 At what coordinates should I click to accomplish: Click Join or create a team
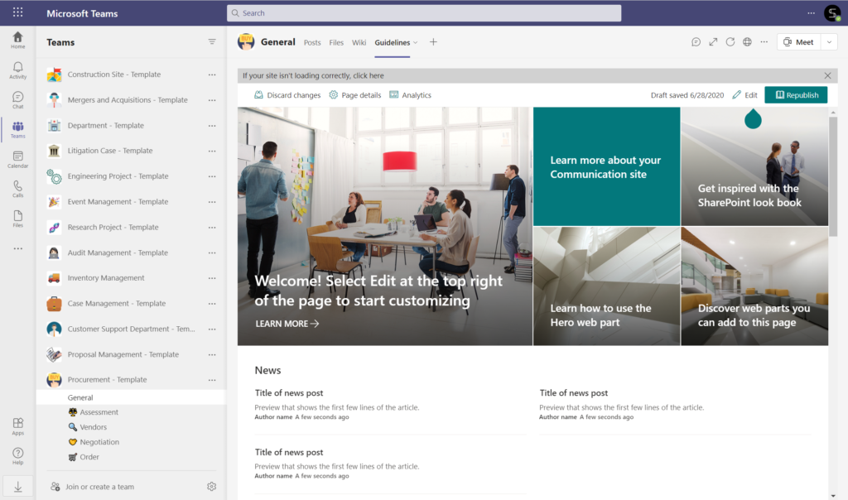pyautogui.click(x=93, y=487)
